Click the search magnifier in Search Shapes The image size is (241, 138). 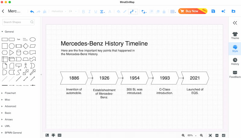32,22
